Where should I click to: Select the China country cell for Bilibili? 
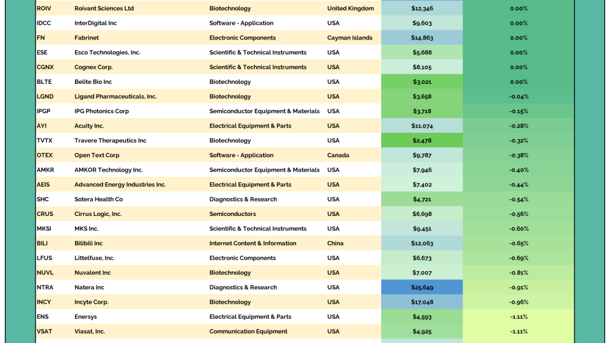click(x=335, y=243)
